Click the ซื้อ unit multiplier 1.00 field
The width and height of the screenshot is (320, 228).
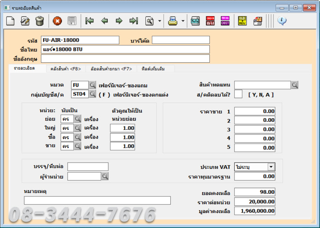click(123, 137)
